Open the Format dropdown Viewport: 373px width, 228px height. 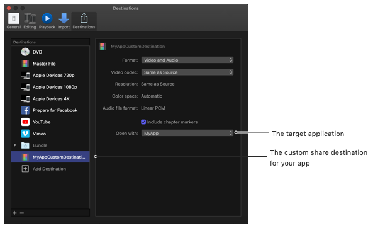click(x=187, y=60)
